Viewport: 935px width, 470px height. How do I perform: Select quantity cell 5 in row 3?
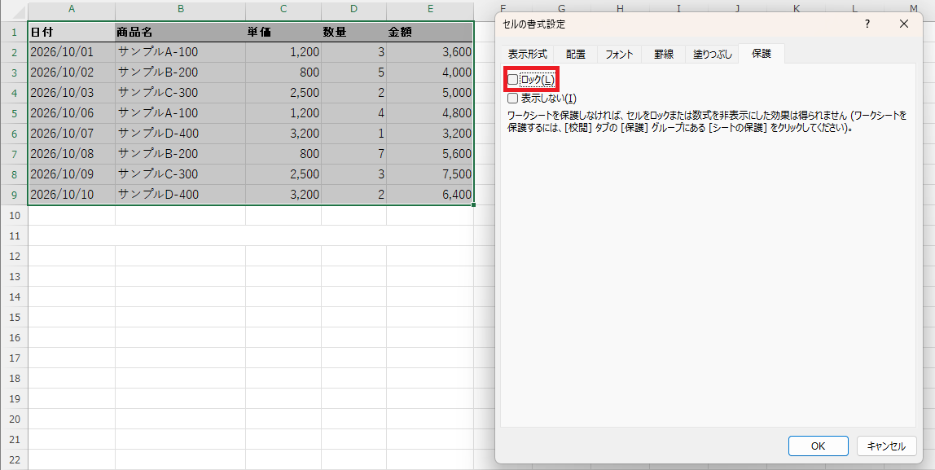tap(353, 72)
